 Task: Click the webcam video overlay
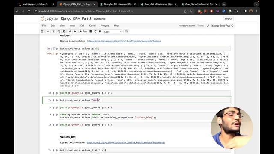click(x=232, y=128)
